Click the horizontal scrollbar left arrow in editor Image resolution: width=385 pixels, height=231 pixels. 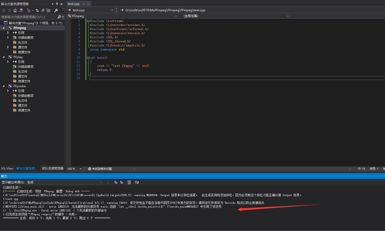(x=134, y=169)
